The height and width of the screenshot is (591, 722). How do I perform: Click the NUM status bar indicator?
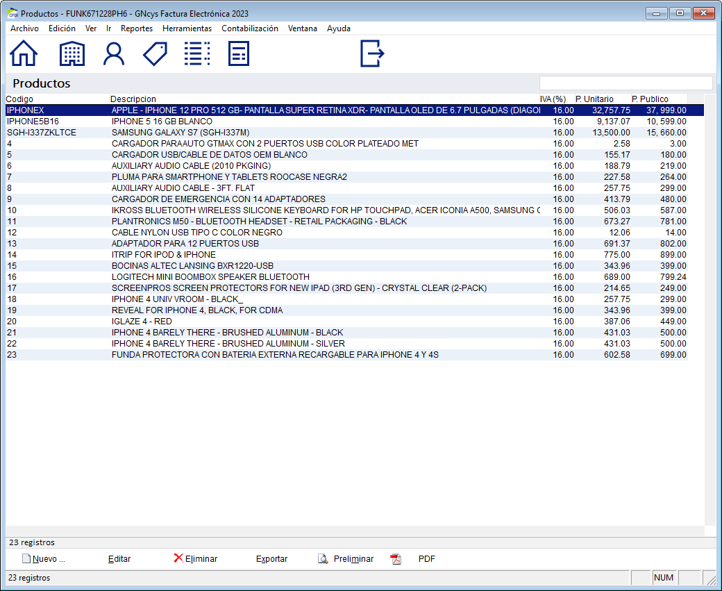click(x=664, y=578)
